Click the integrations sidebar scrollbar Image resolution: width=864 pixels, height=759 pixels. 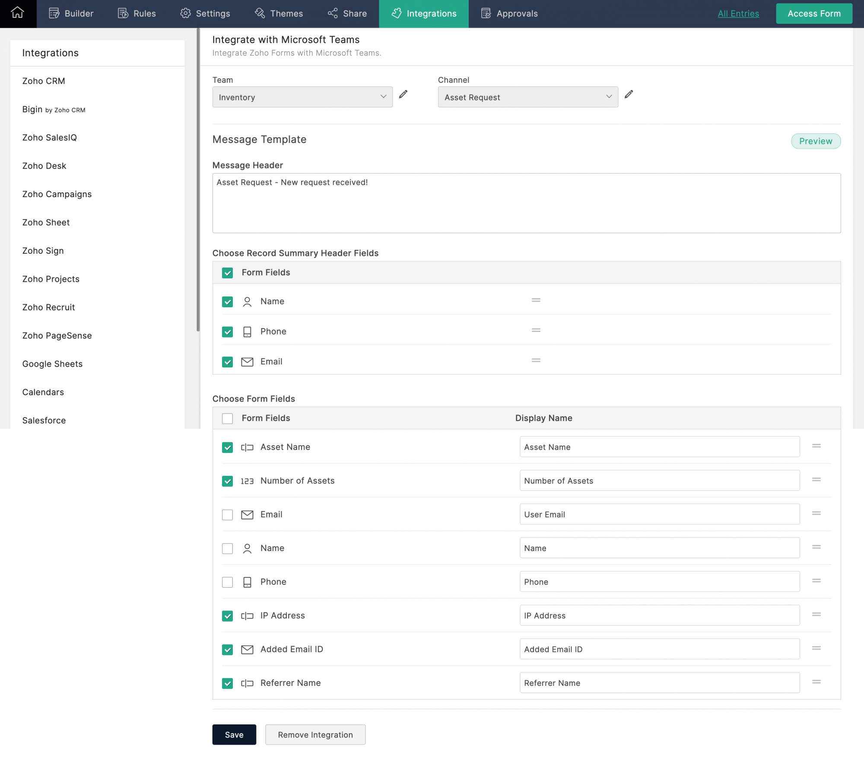[x=198, y=180]
